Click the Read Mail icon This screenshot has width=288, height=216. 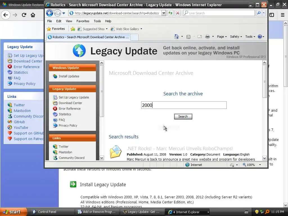point(200,37)
